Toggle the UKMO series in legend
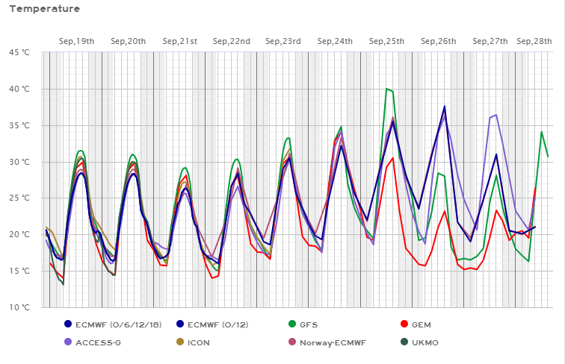 point(420,342)
